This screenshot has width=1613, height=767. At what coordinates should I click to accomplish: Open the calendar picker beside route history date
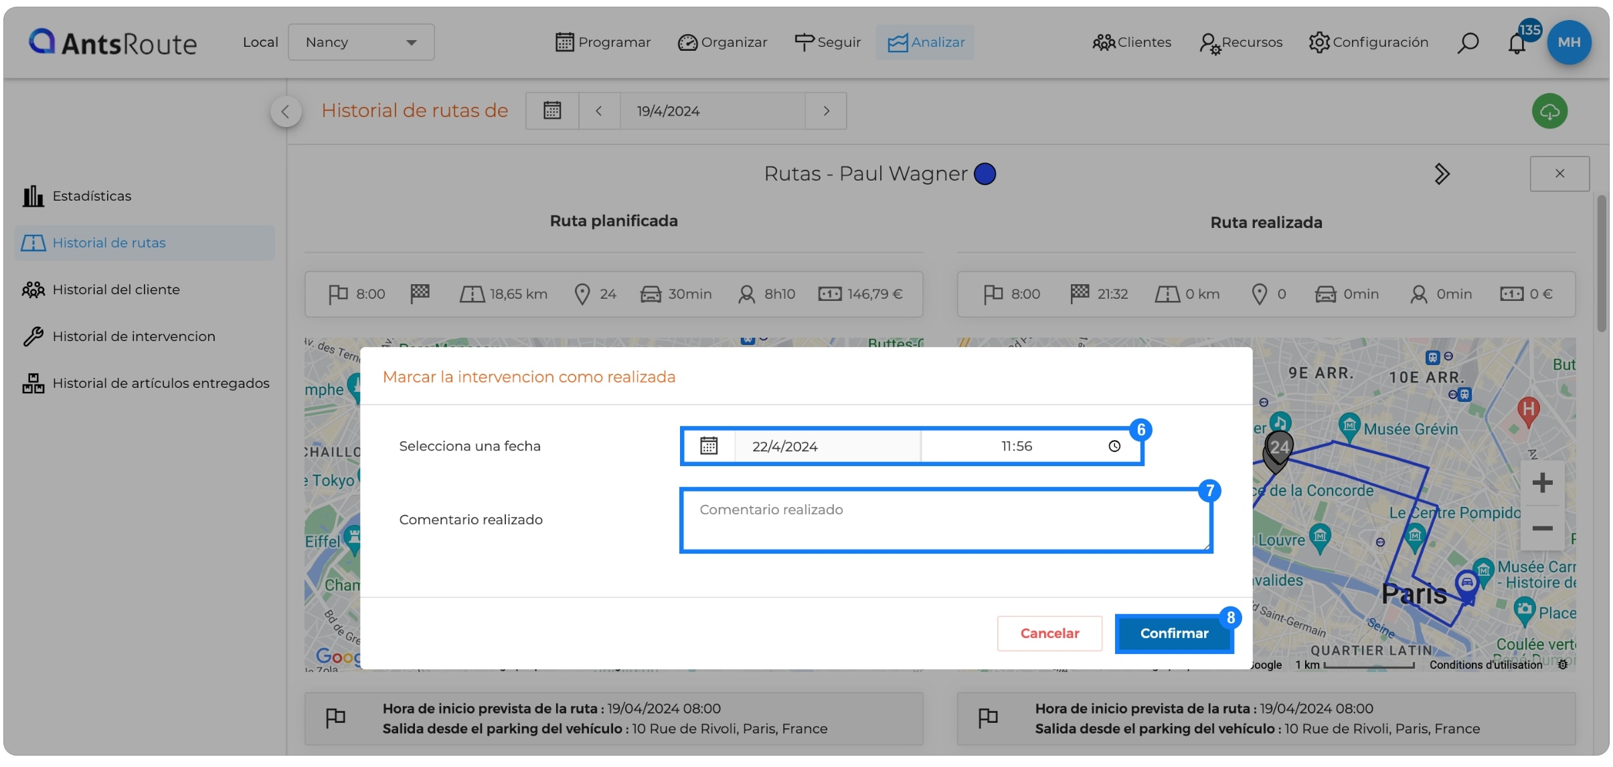552,110
